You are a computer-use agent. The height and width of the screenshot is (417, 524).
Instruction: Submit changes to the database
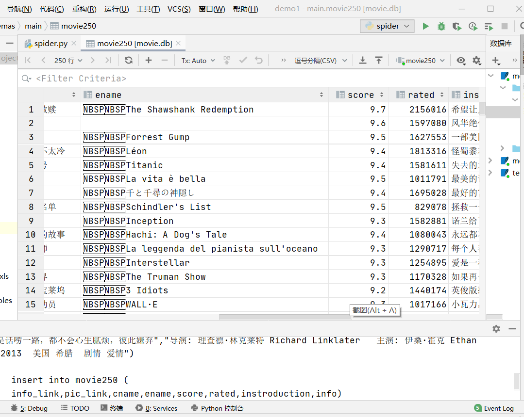click(227, 61)
